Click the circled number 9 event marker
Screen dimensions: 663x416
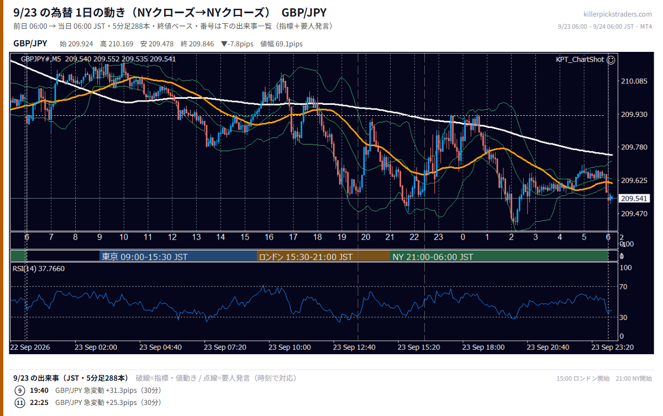20,391
